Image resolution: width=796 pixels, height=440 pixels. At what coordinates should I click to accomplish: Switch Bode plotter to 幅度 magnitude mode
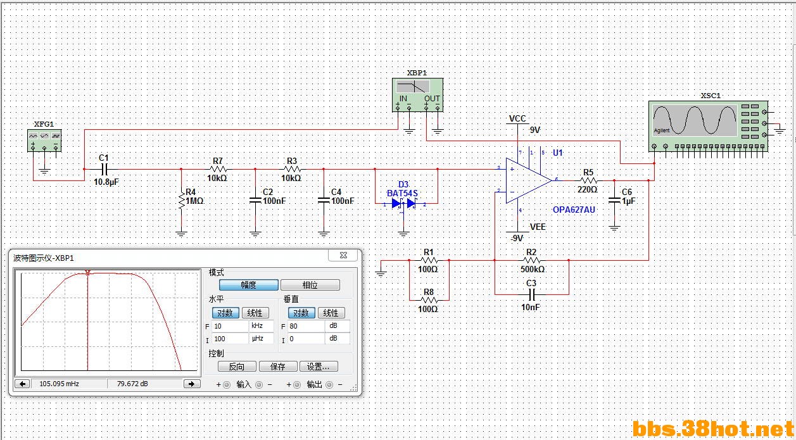click(248, 285)
